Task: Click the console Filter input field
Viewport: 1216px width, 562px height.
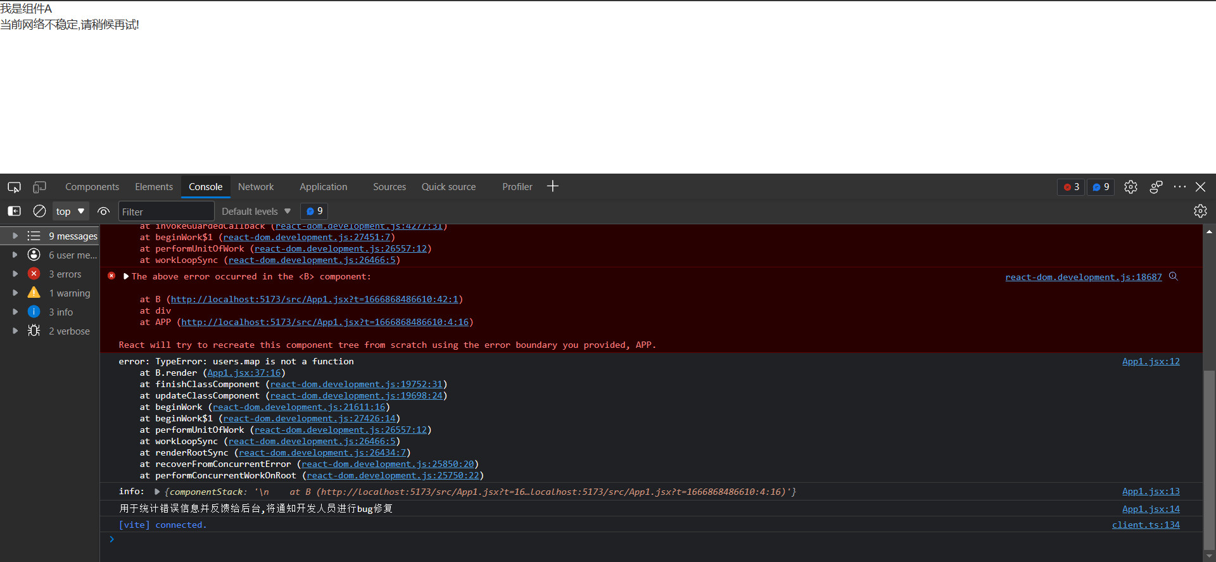Action: click(166, 212)
